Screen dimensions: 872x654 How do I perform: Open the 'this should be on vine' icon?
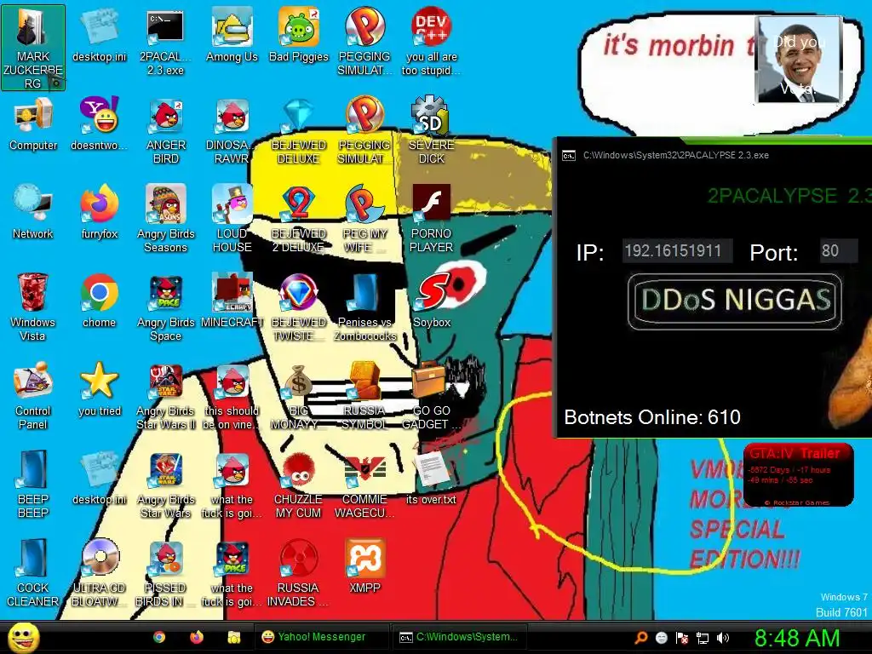[232, 396]
